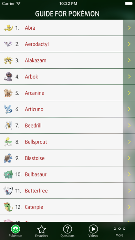
Task: Open the More tab
Action: tap(120, 231)
